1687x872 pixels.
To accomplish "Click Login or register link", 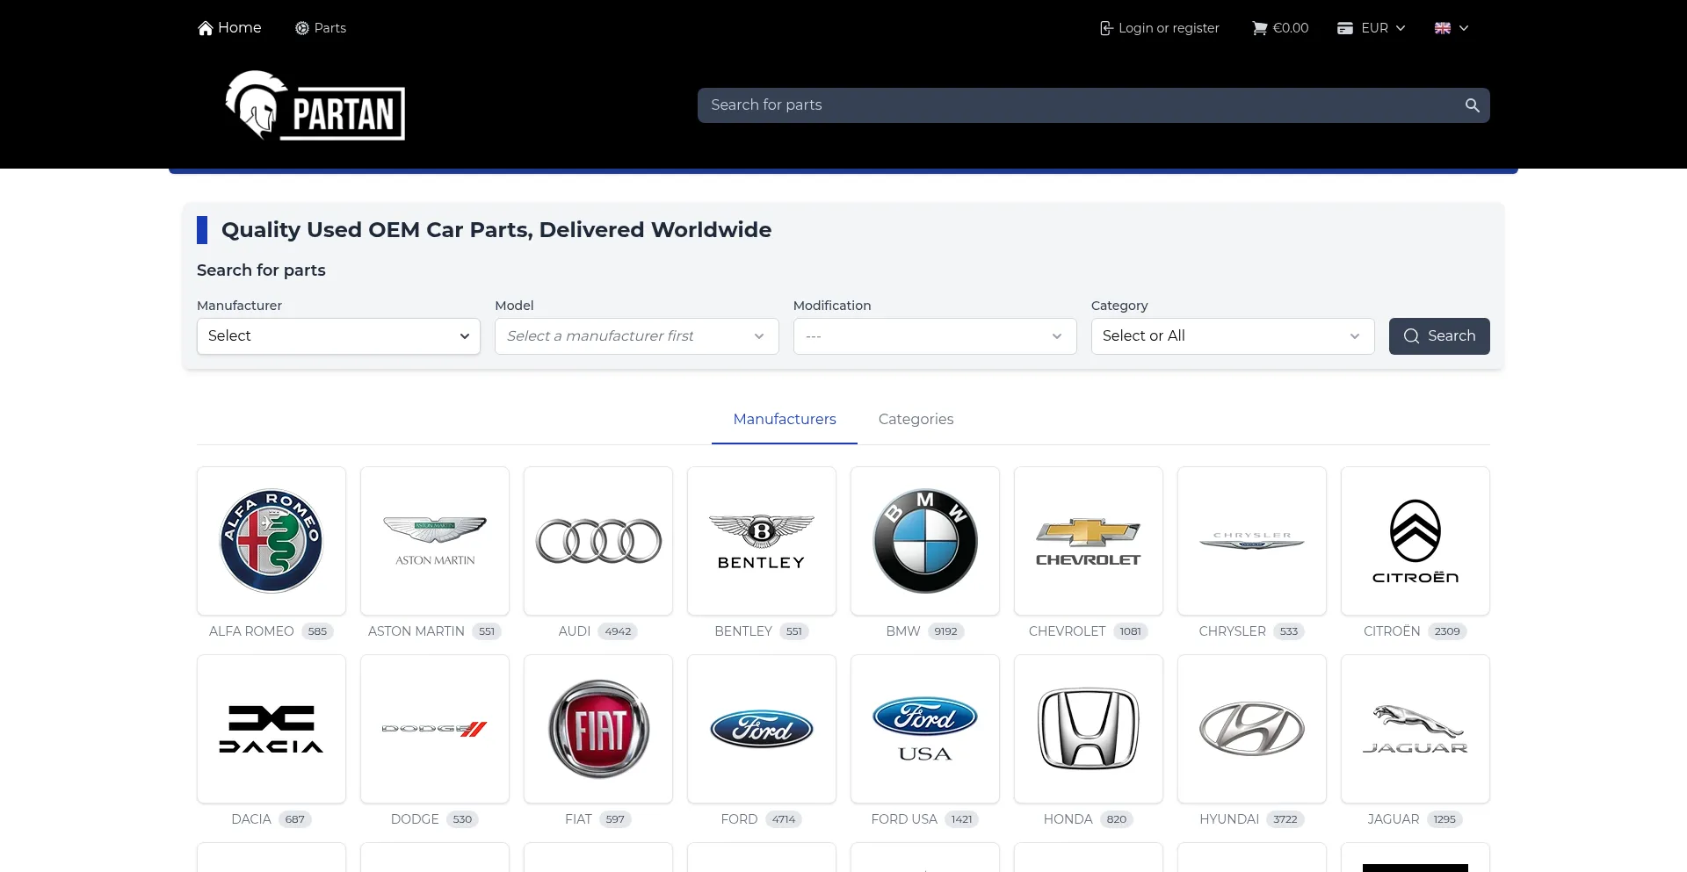I will click(1159, 28).
